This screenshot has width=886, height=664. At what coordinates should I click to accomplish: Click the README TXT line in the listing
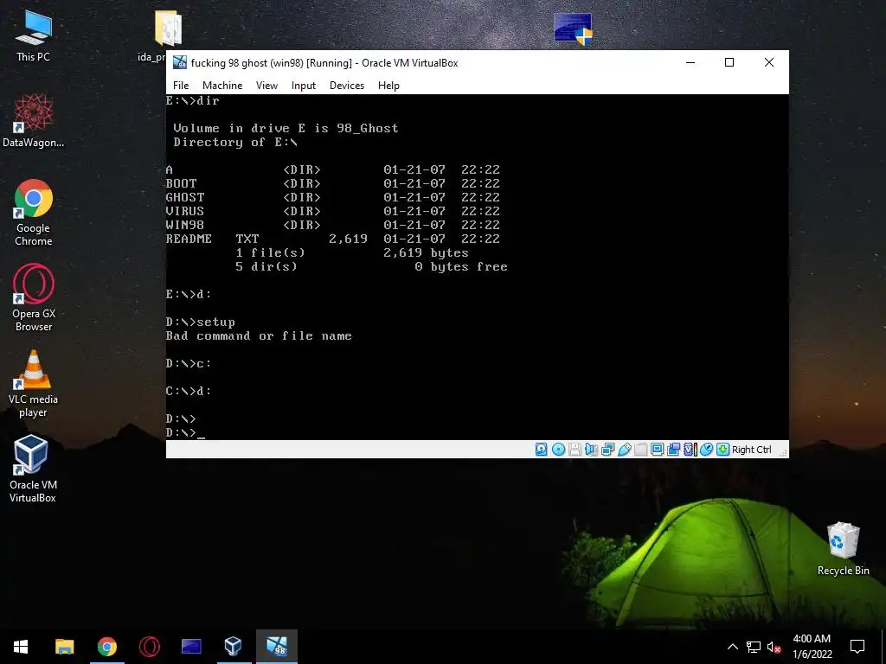pyautogui.click(x=333, y=239)
